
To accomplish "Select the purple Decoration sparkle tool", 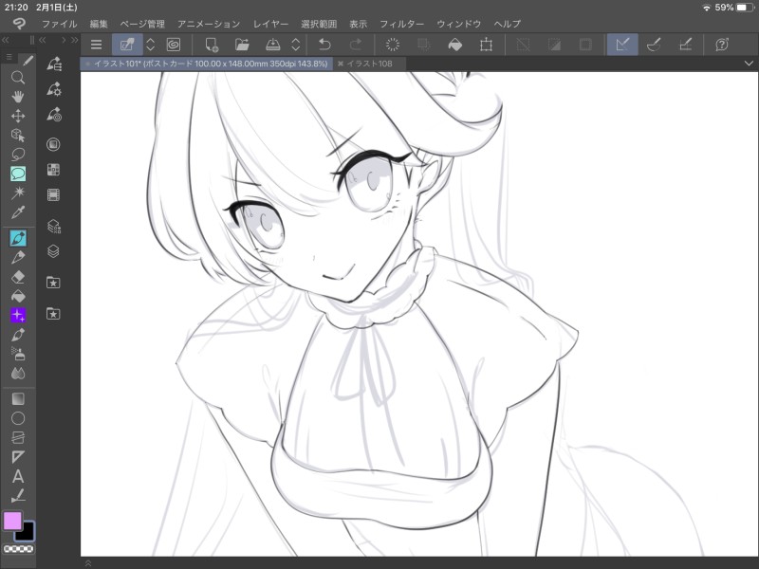I will 18,315.
